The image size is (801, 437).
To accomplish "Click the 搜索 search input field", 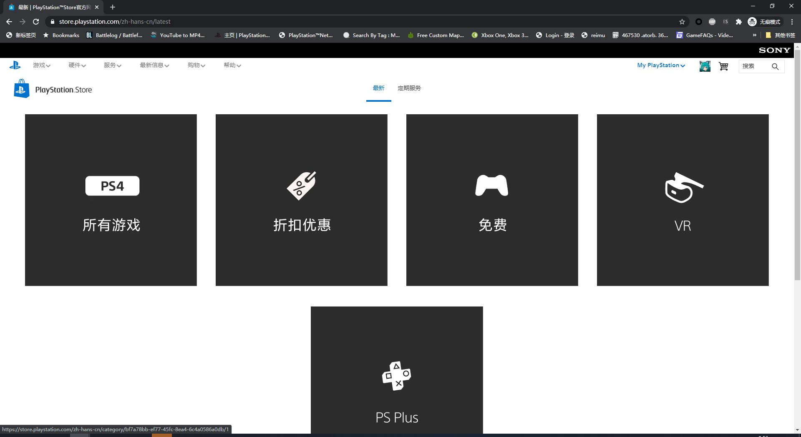I will tap(753, 66).
